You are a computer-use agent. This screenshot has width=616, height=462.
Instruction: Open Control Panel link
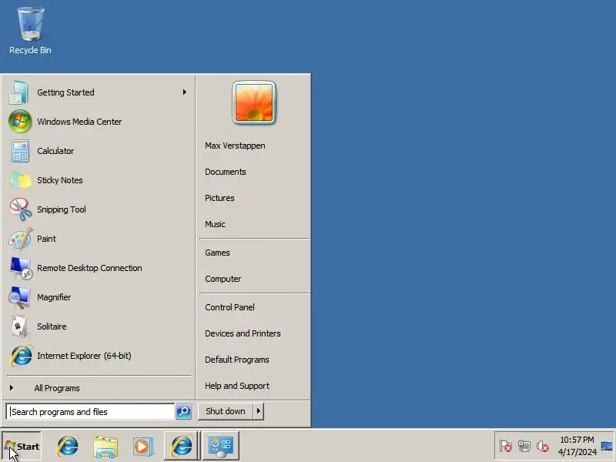[x=229, y=307]
